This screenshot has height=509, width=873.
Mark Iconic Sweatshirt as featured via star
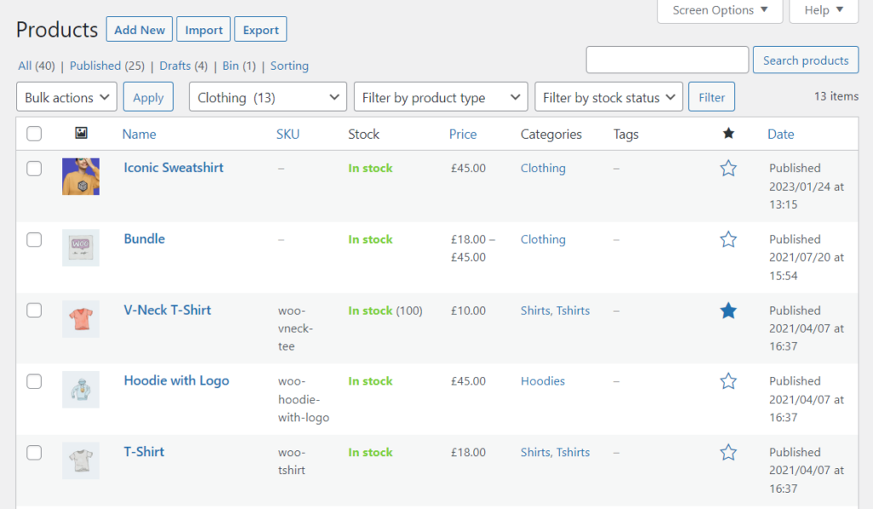tap(728, 168)
